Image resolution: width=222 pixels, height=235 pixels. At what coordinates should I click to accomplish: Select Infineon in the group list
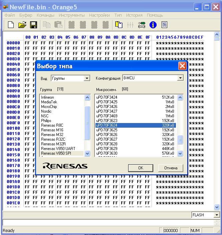(62, 97)
